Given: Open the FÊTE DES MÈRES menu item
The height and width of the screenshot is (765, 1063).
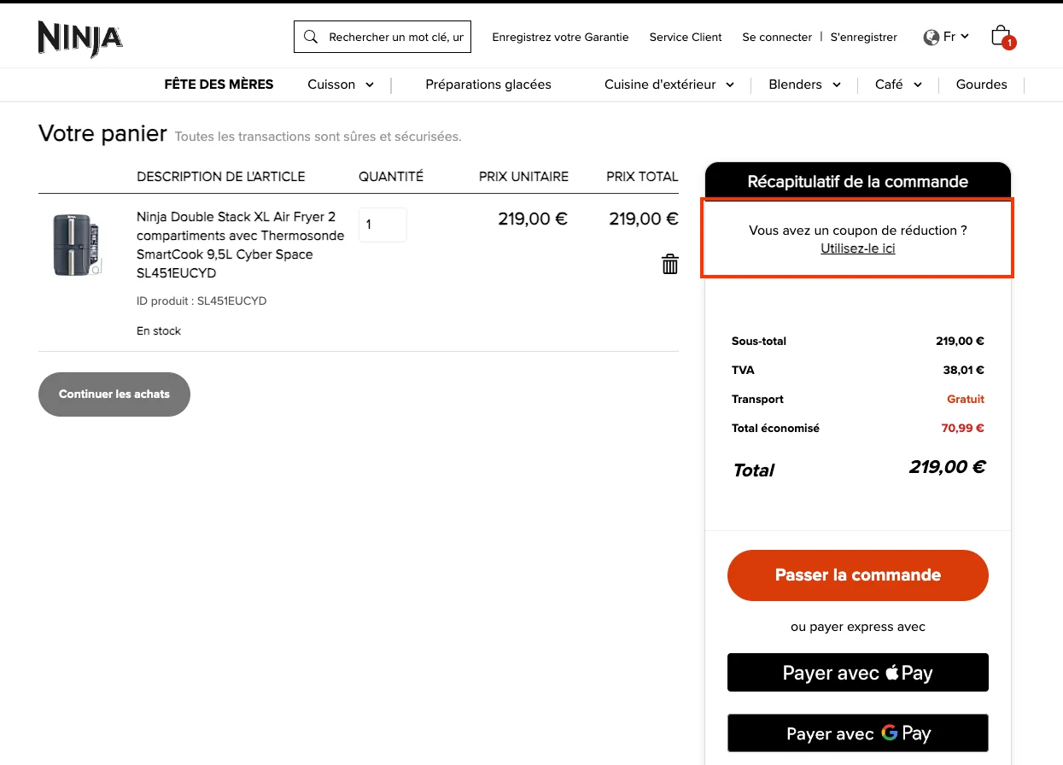Looking at the screenshot, I should pos(219,85).
